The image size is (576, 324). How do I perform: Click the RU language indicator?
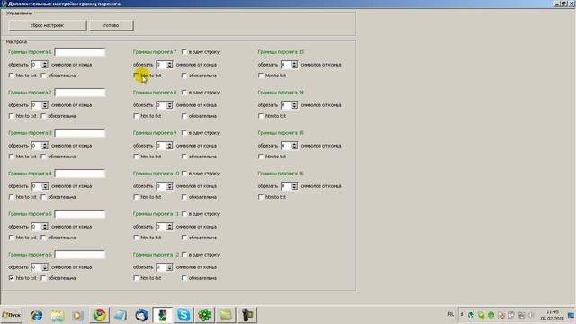(451, 314)
